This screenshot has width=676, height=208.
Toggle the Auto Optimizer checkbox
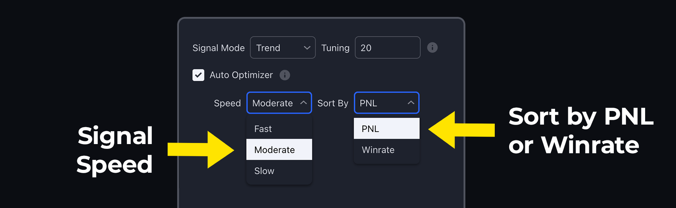coord(198,75)
